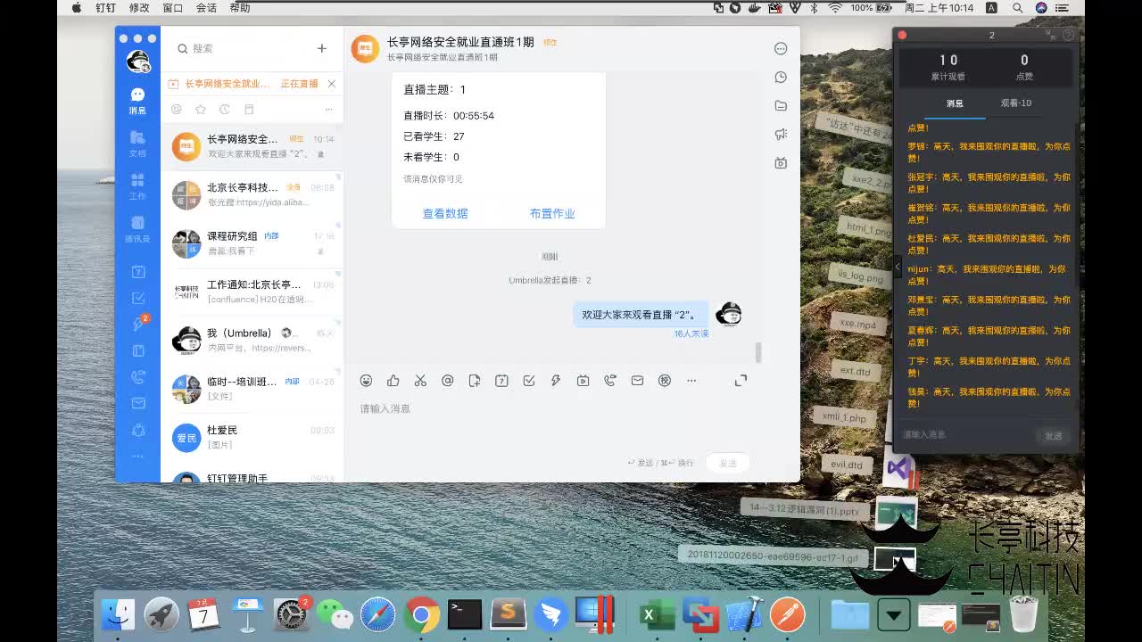This screenshot has width=1142, height=642.
Task: Open Google Chrome from the Dock
Action: point(422,614)
